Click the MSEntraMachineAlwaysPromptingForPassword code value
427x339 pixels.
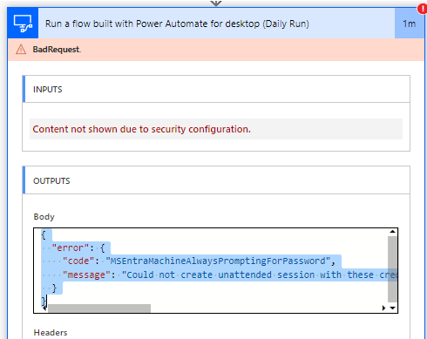pos(218,261)
